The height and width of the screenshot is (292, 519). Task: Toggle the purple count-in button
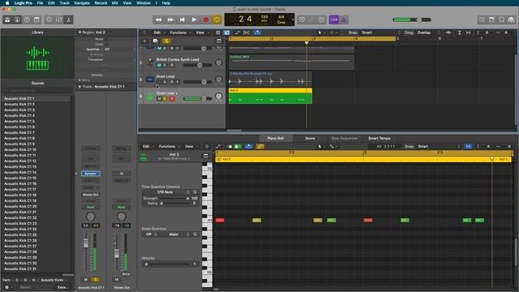(x=333, y=19)
